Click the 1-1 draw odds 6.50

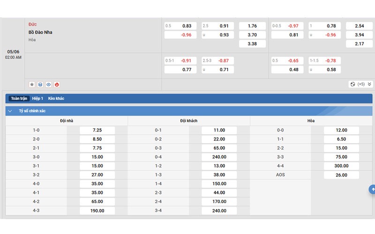(x=341, y=139)
